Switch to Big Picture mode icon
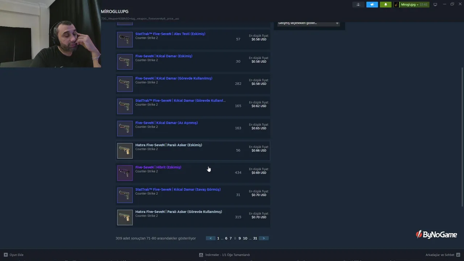This screenshot has width=464, height=261. coord(435,4)
